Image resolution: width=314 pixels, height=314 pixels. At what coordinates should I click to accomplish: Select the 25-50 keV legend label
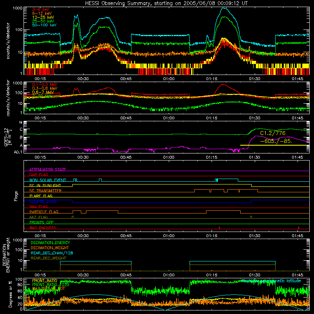[43, 21]
